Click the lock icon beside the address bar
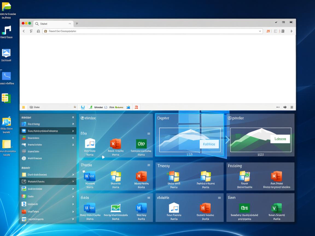This screenshot has height=236, width=315. 38,31
